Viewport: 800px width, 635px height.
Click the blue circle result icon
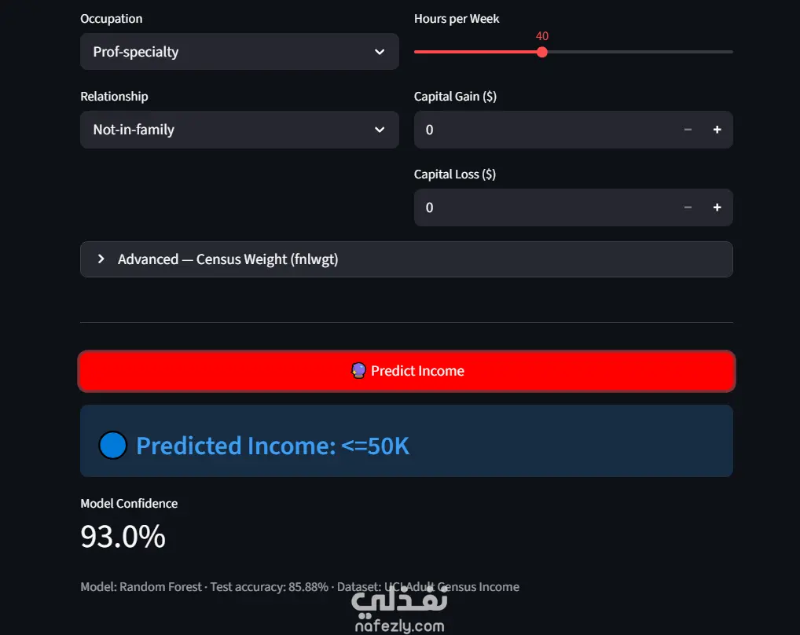click(x=112, y=446)
